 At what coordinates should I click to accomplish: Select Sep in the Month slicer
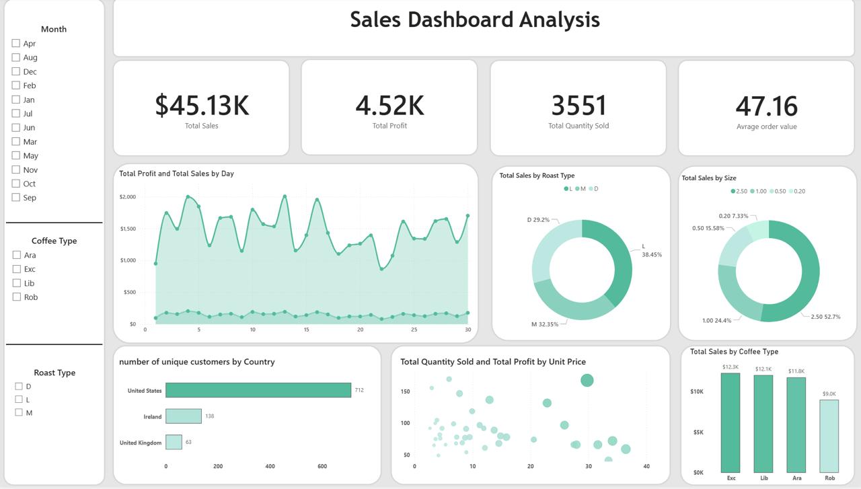point(16,197)
